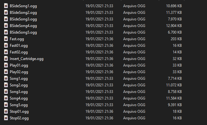Select the Play01.ogg audio icon
This screenshot has height=125, width=207.
tap(6, 65)
